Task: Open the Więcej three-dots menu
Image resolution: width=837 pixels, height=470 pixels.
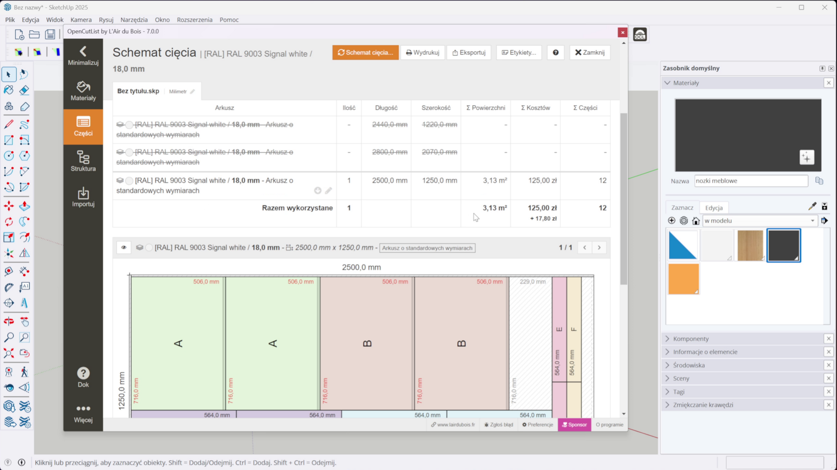Action: pyautogui.click(x=83, y=412)
